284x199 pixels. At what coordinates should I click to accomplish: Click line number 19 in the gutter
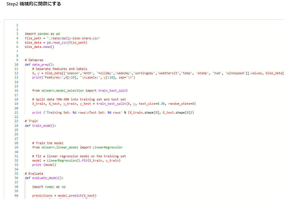point(17,104)
